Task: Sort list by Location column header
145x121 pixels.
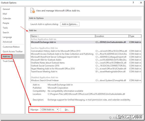Action: click(x=112, y=36)
